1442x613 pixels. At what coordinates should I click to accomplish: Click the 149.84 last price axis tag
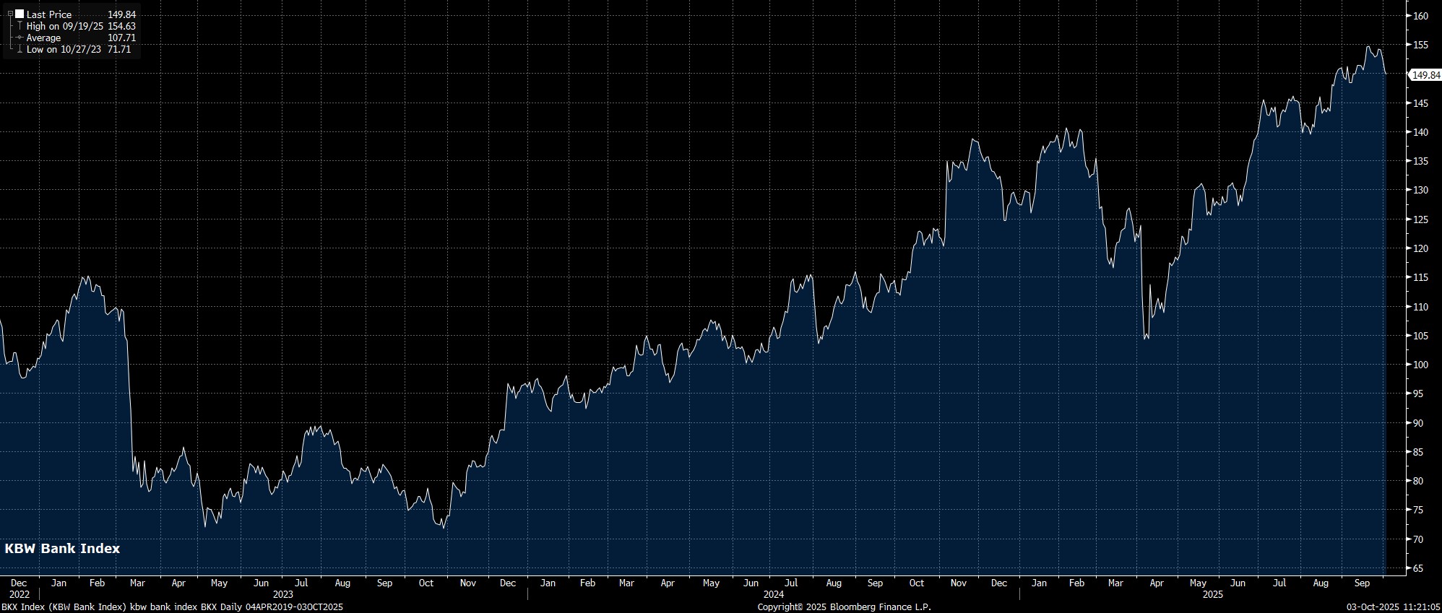tap(1425, 75)
